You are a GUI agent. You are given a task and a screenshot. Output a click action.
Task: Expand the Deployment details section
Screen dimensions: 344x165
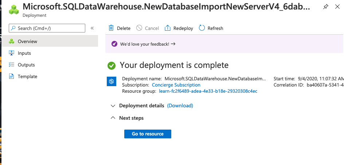pyautogui.click(x=113, y=105)
